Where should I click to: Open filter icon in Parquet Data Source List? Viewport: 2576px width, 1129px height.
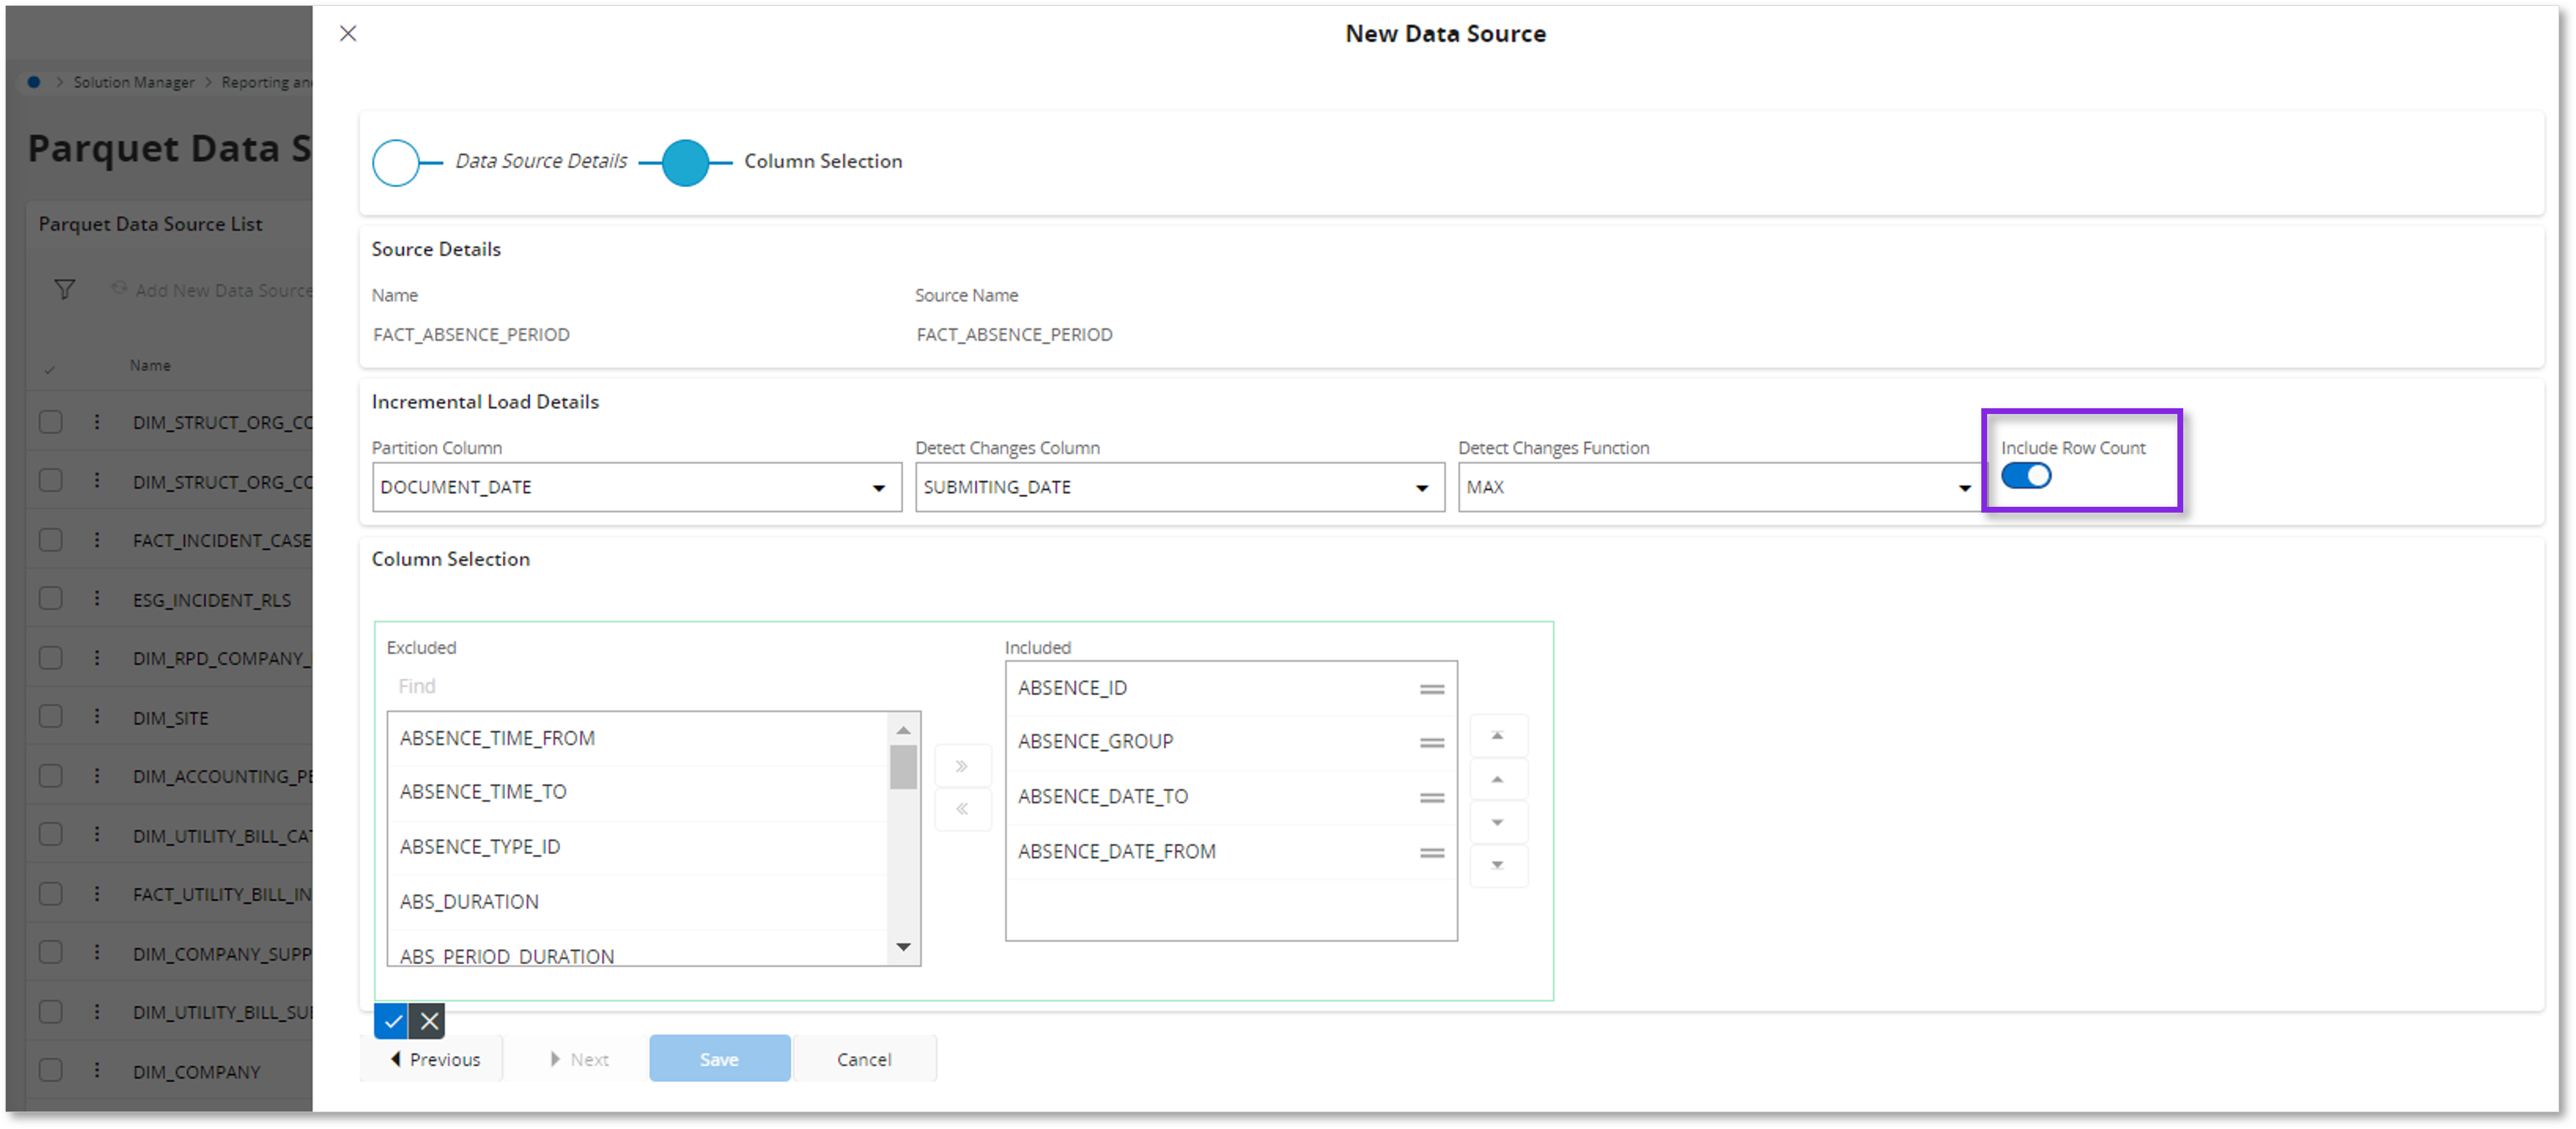coord(65,290)
